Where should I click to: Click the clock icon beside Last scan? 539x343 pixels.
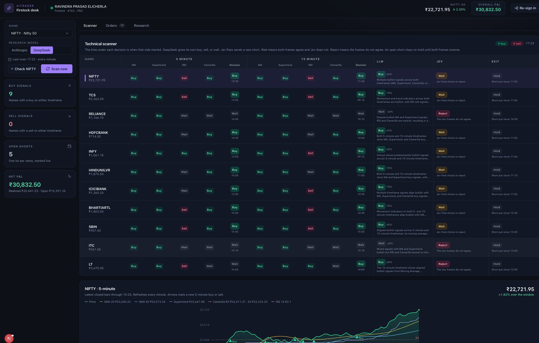pyautogui.click(x=10, y=59)
